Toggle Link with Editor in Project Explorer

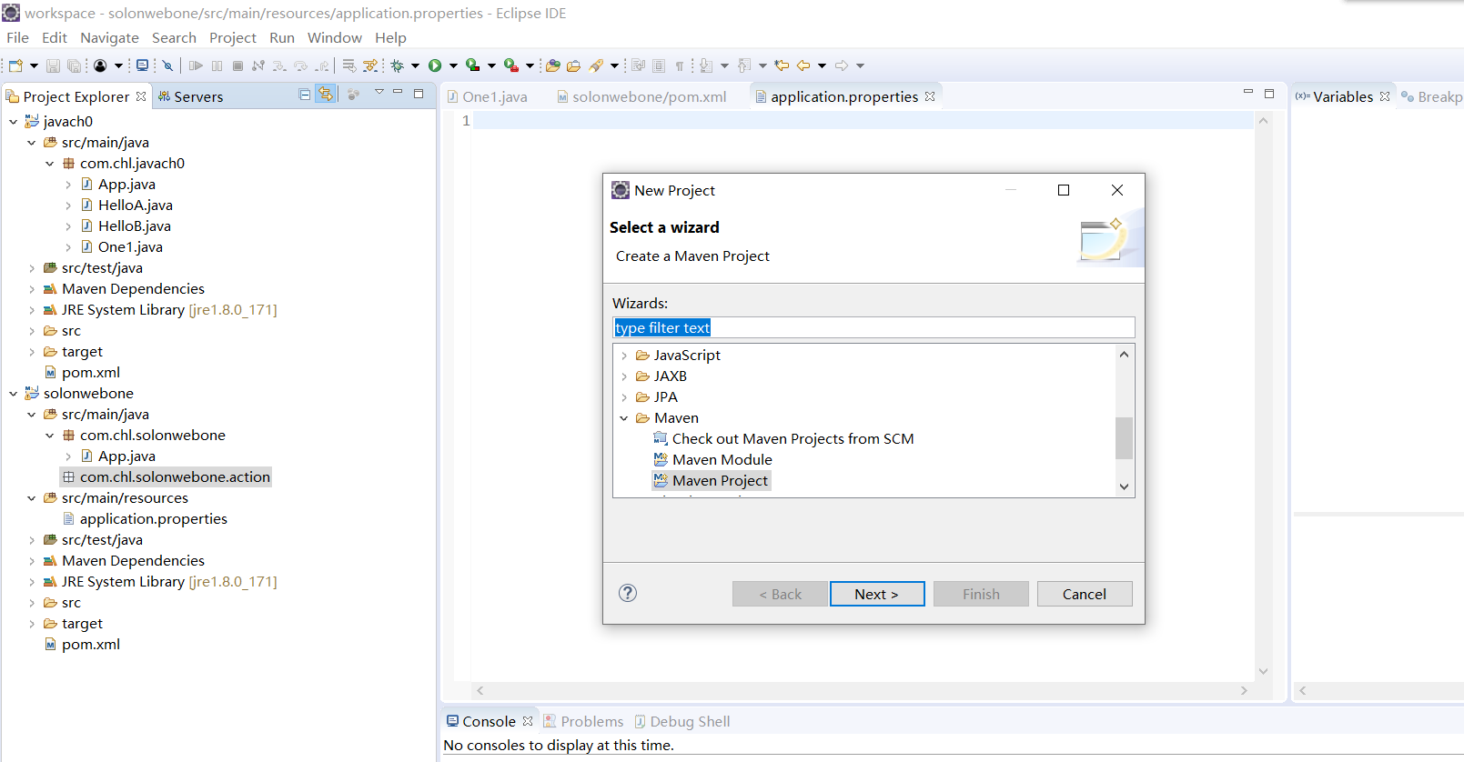326,95
